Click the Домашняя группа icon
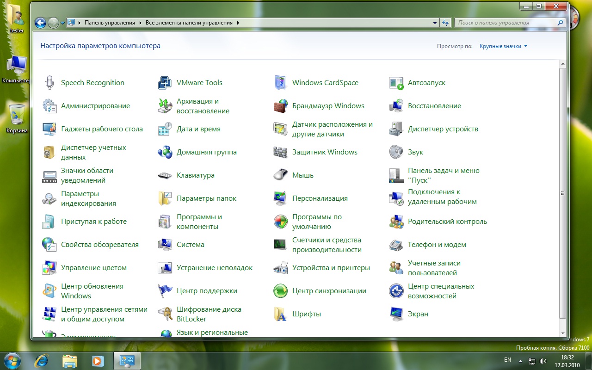 (165, 152)
